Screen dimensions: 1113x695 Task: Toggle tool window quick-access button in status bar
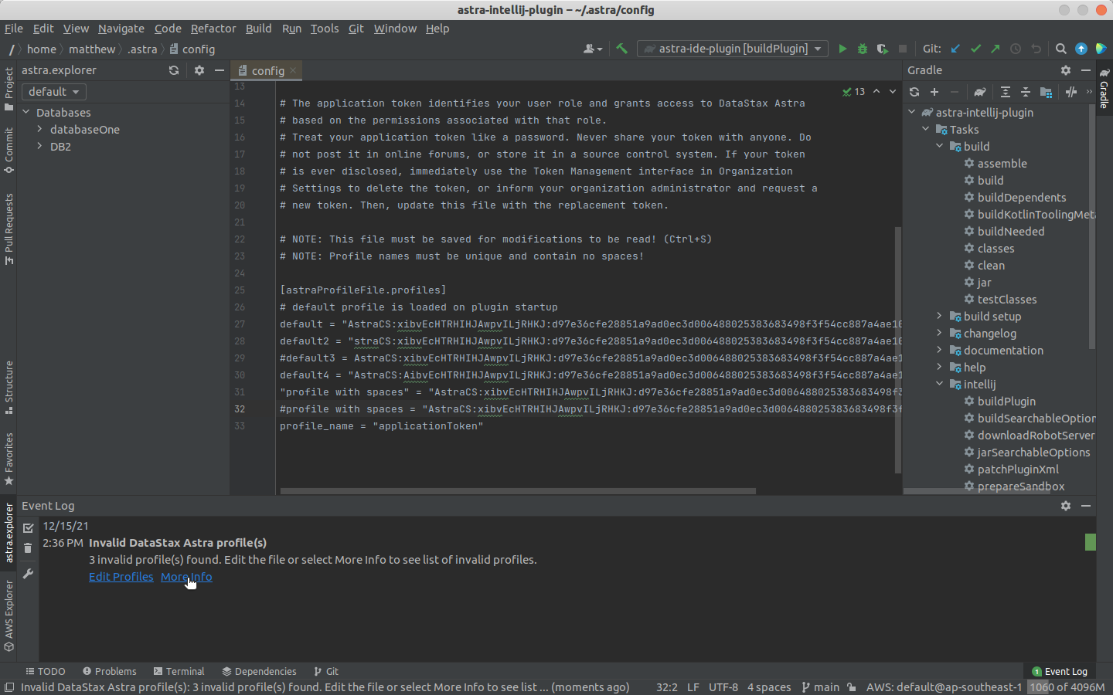click(x=9, y=687)
